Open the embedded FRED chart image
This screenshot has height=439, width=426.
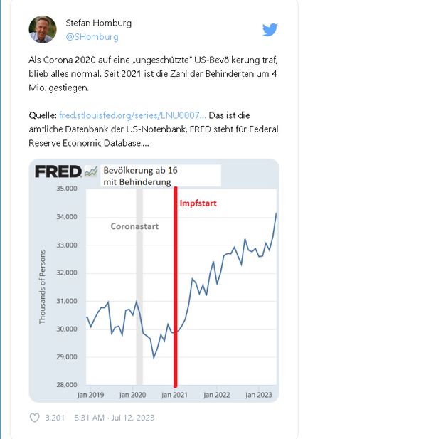point(154,280)
